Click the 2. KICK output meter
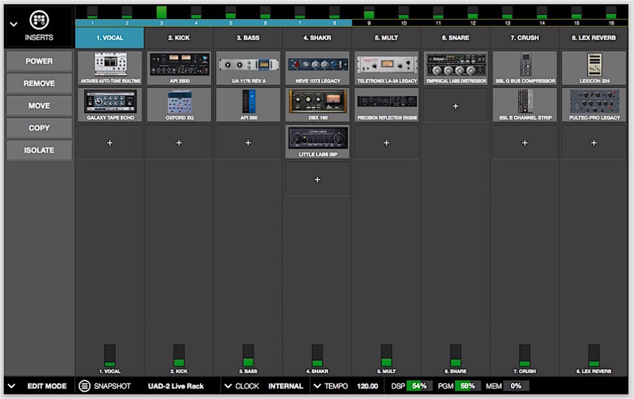 pyautogui.click(x=179, y=355)
